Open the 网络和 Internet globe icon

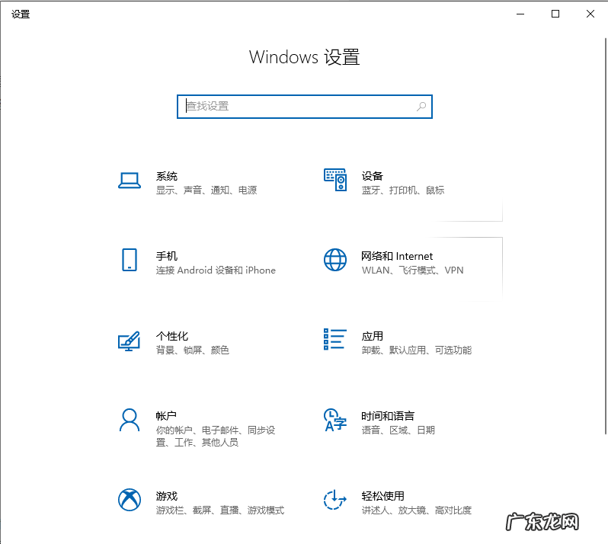pyautogui.click(x=335, y=260)
